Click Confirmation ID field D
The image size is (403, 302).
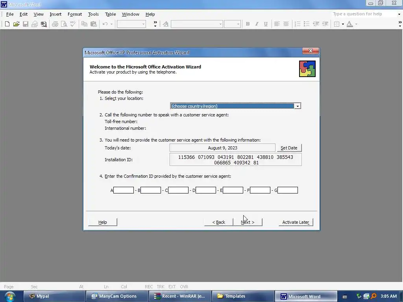pos(205,190)
